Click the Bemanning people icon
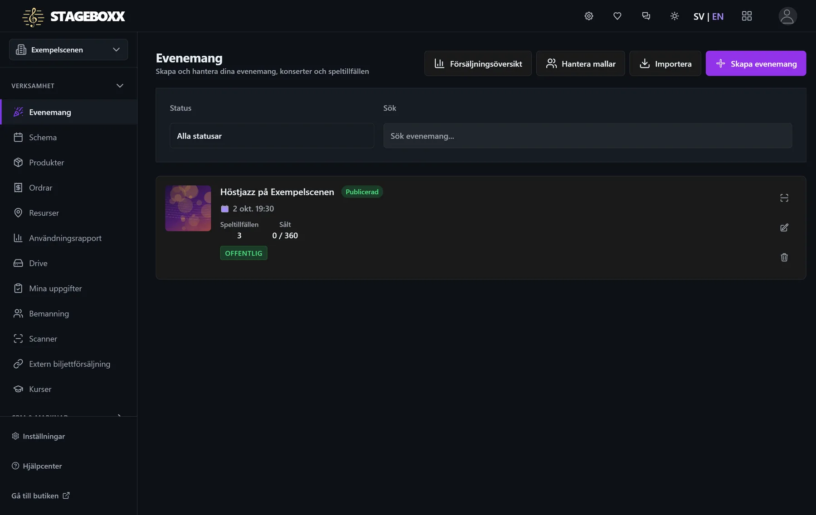Viewport: 816px width, 515px height. (x=18, y=313)
